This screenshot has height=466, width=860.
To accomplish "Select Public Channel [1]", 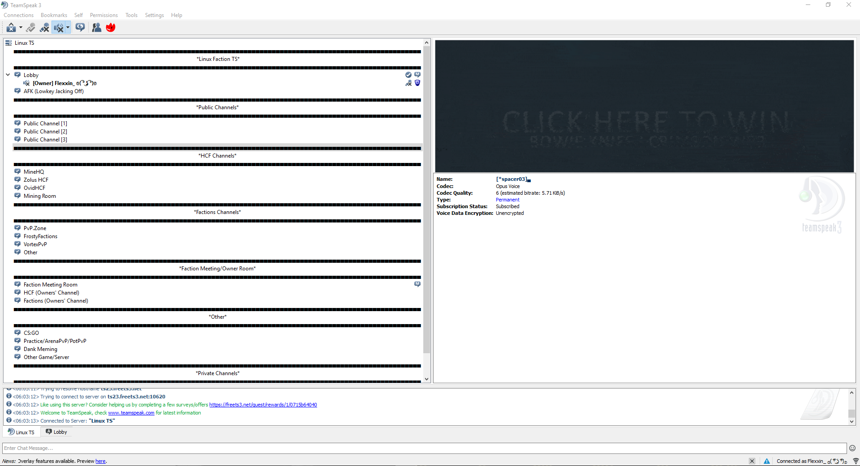I will click(x=45, y=124).
